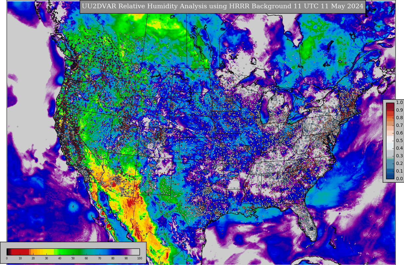Image resolution: width=404 pixels, height=265 pixels.
Task: Click the 0.7 label on right colorbar
Action: click(399, 125)
